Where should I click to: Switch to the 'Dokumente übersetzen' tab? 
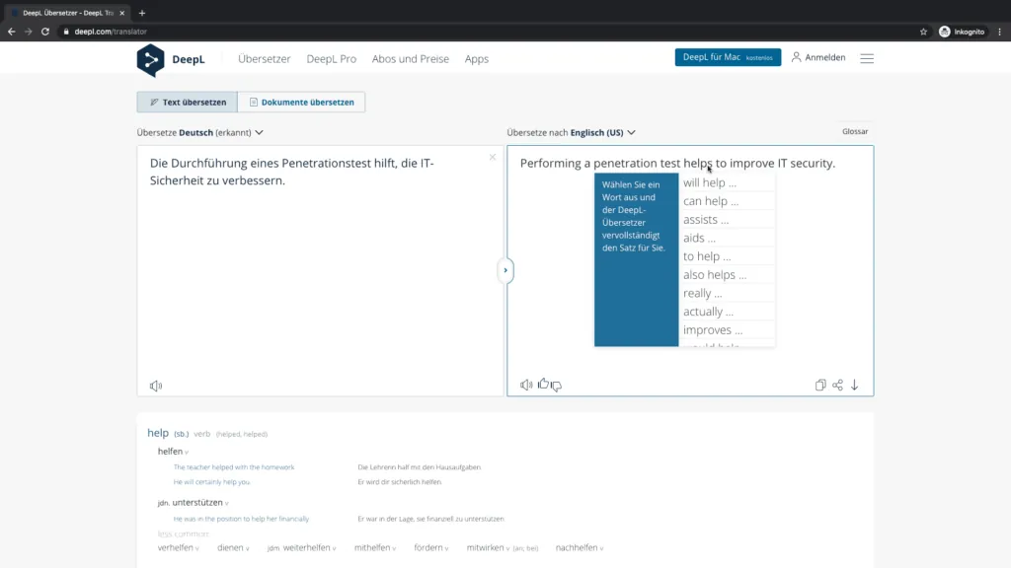click(x=301, y=103)
